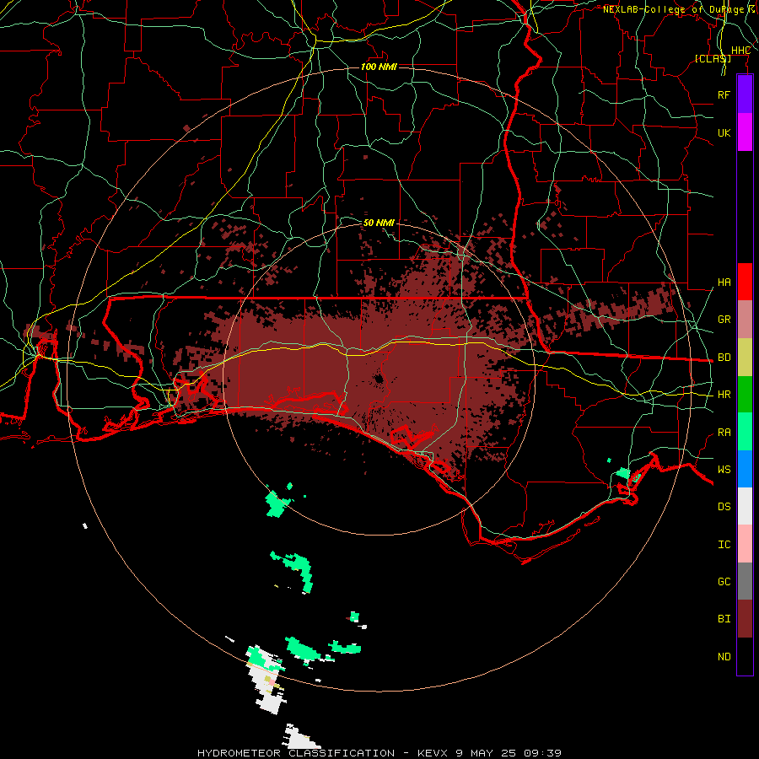This screenshot has height=759, width=759.
Task: Click the GR salmon legend swatch
Action: click(x=745, y=320)
